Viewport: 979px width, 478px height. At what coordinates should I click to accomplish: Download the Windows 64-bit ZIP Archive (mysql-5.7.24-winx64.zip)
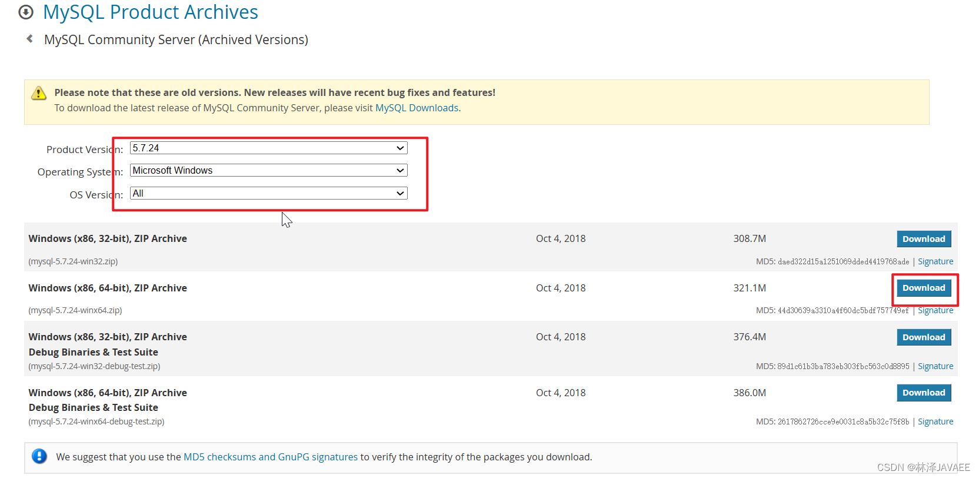pyautogui.click(x=924, y=288)
